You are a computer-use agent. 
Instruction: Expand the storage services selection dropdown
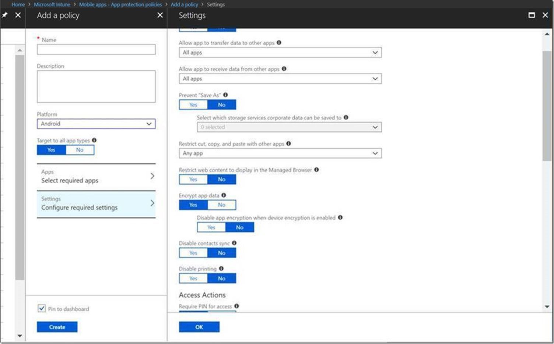click(289, 127)
